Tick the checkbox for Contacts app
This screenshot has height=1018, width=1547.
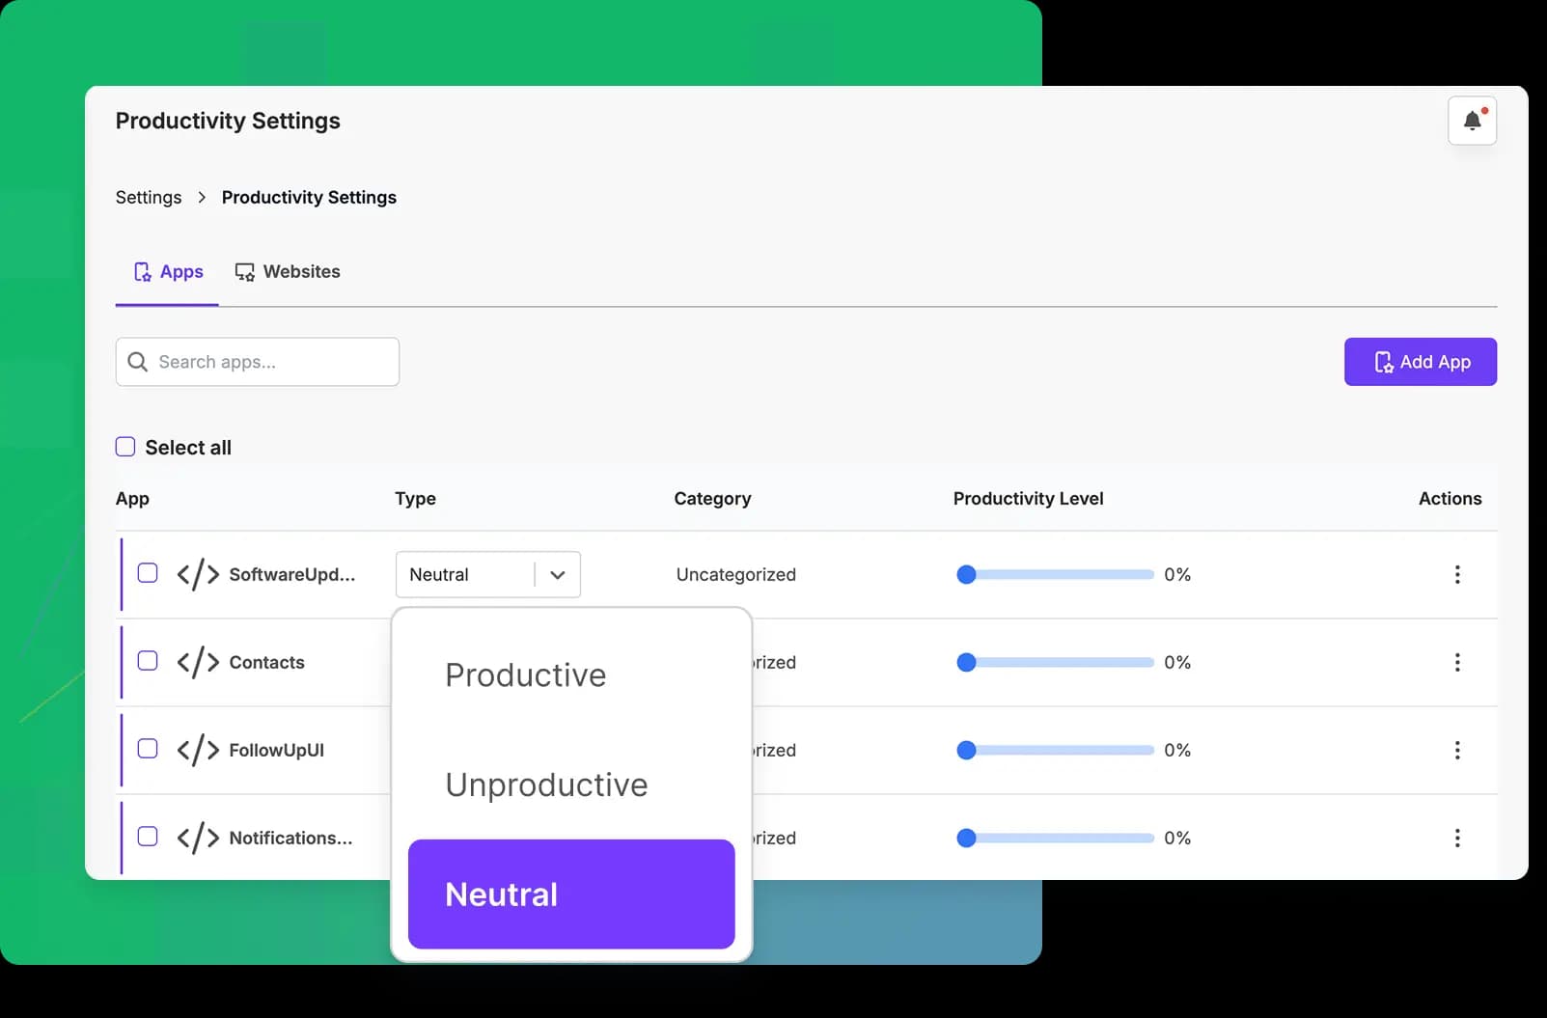point(148,661)
